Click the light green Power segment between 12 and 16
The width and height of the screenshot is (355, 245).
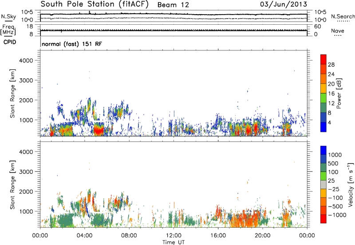click(x=323, y=98)
